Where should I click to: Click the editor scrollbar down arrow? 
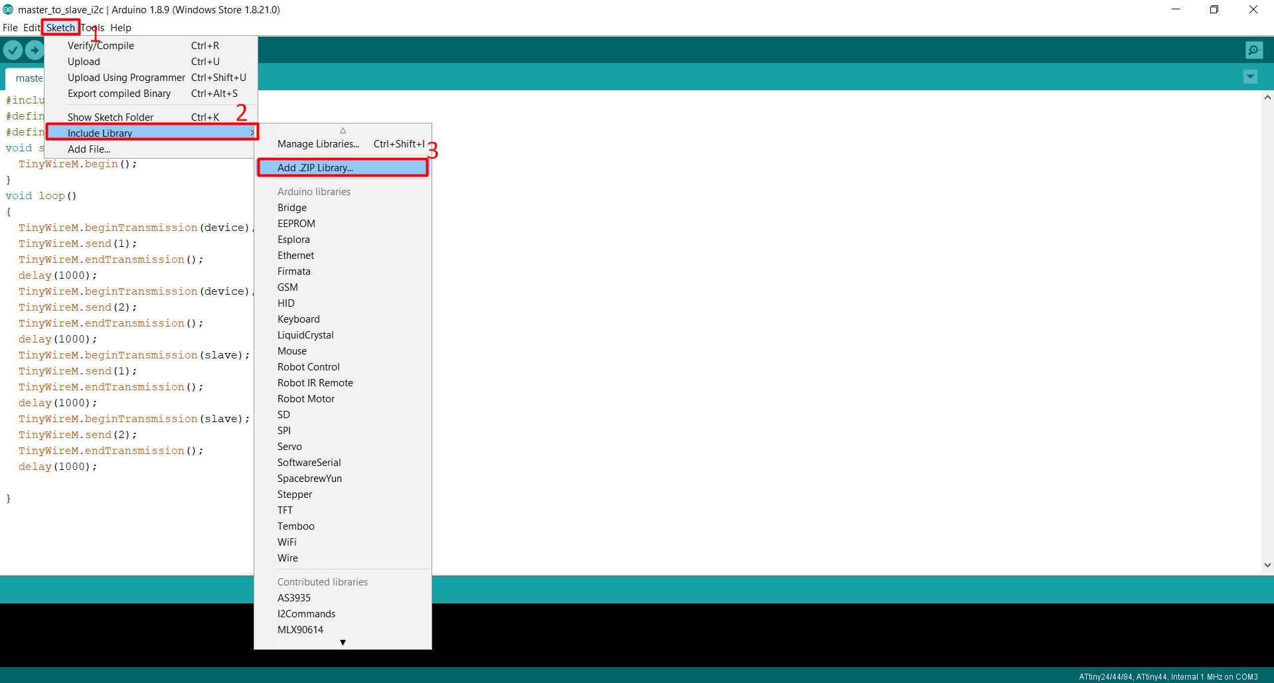pyautogui.click(x=1267, y=566)
